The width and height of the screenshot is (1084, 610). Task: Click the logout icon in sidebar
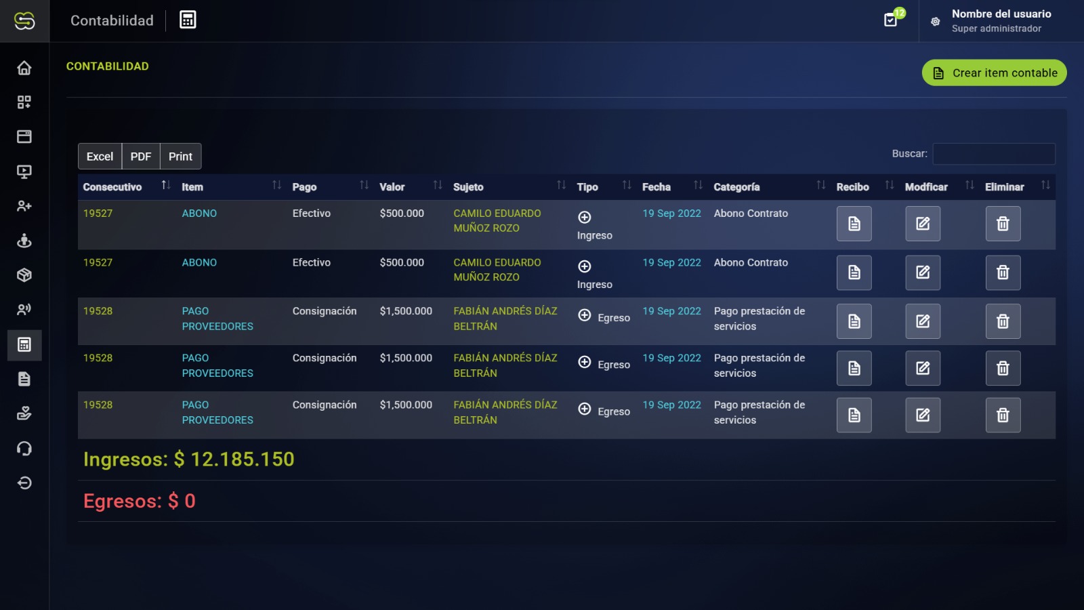24,483
